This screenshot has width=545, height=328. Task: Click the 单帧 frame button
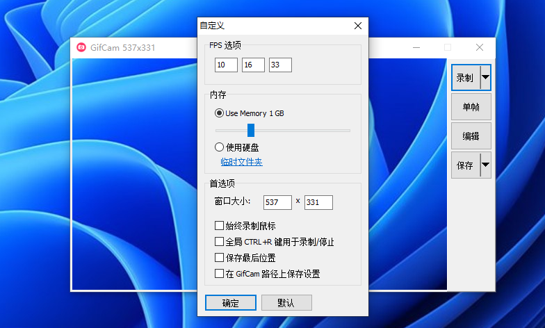click(x=471, y=107)
